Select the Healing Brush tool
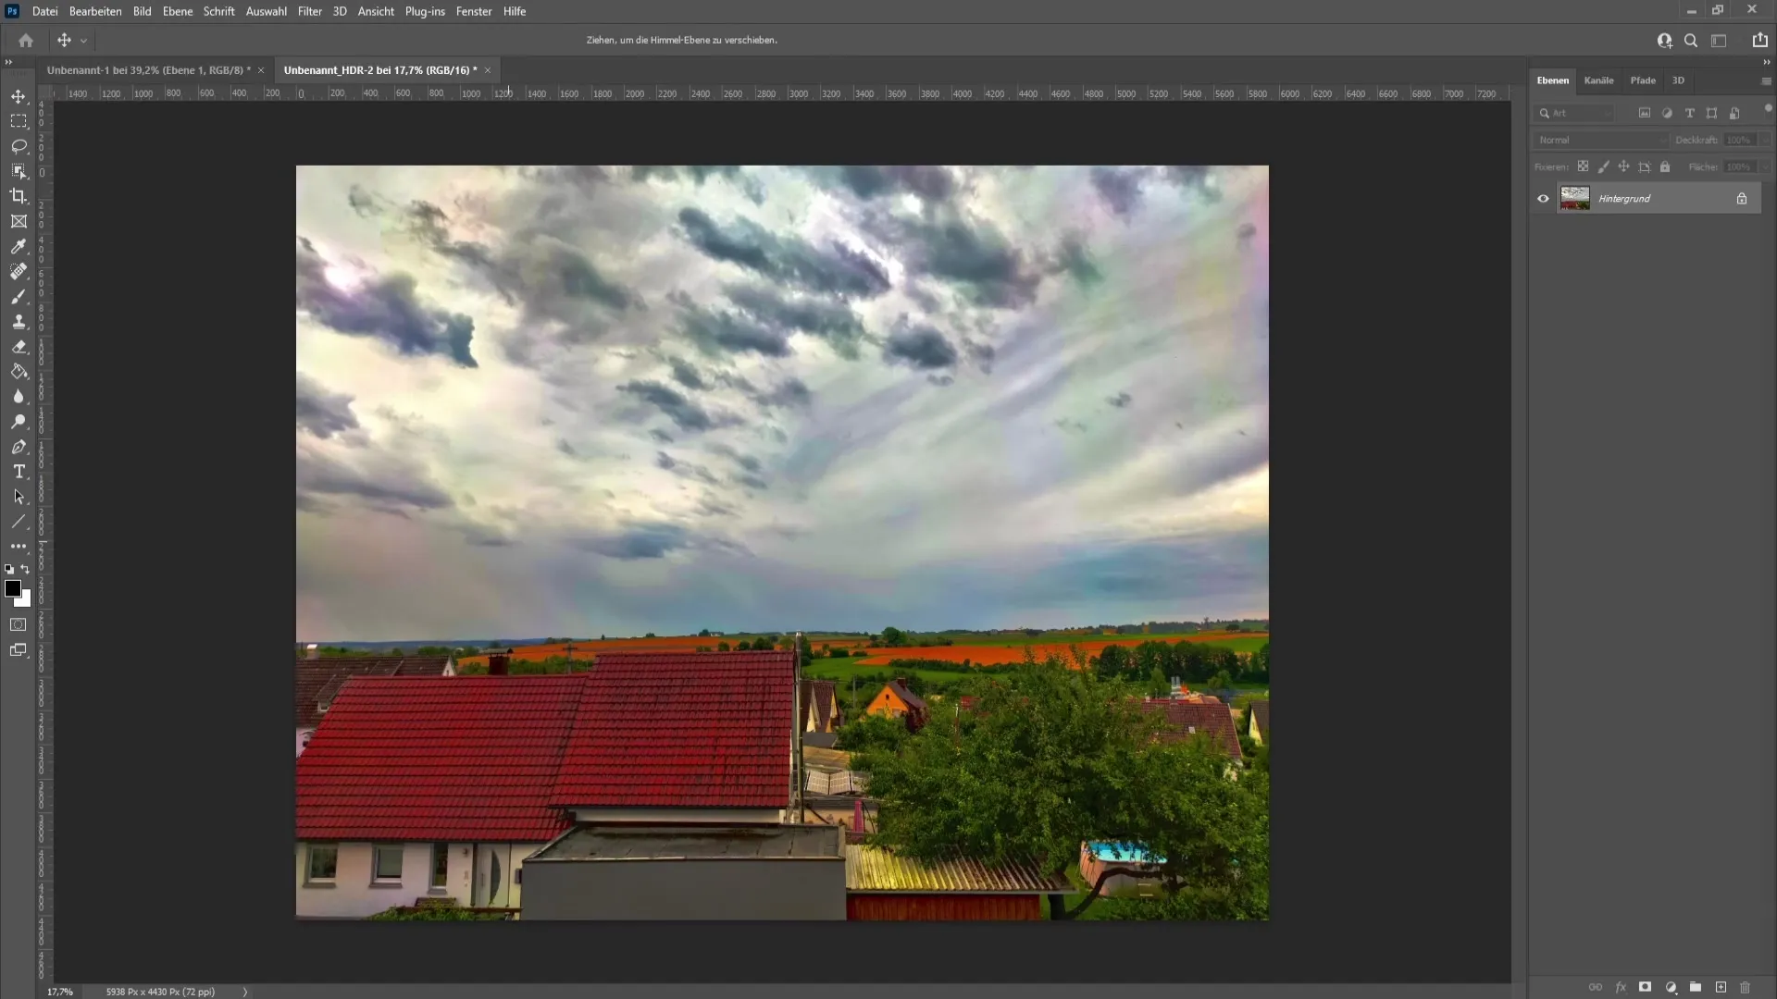The width and height of the screenshot is (1777, 999). 19,271
